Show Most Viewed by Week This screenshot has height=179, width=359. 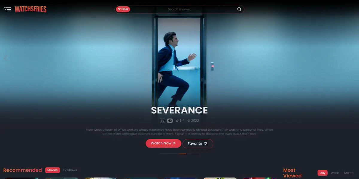click(335, 173)
